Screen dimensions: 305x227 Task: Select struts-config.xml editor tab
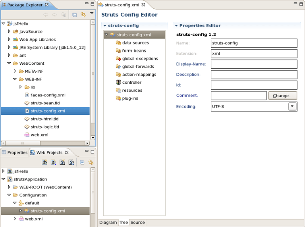(122, 5)
